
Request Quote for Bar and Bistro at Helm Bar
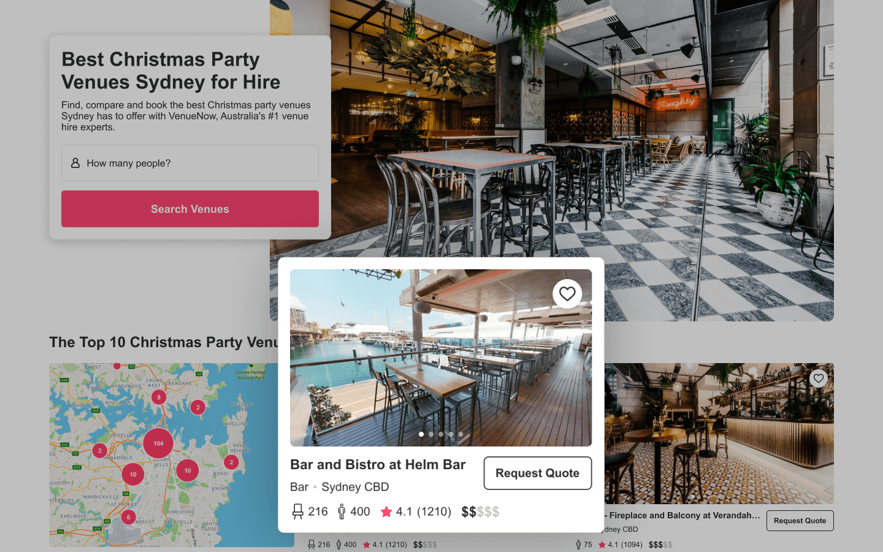[538, 473]
